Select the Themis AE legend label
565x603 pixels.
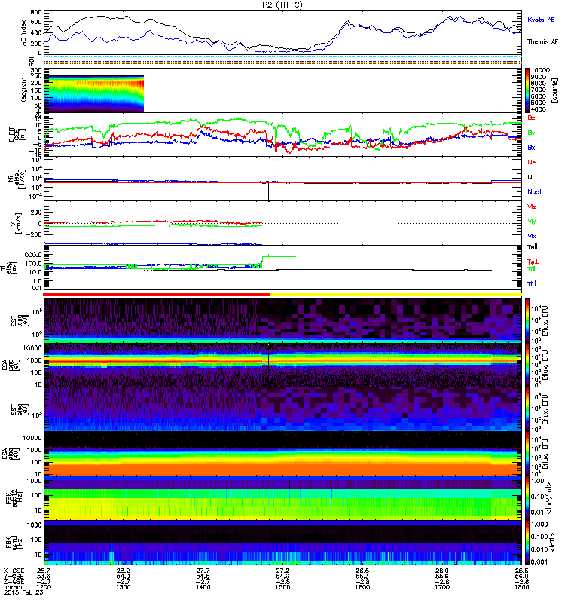[x=542, y=42]
